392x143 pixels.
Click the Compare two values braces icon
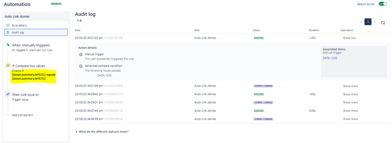tap(8, 66)
